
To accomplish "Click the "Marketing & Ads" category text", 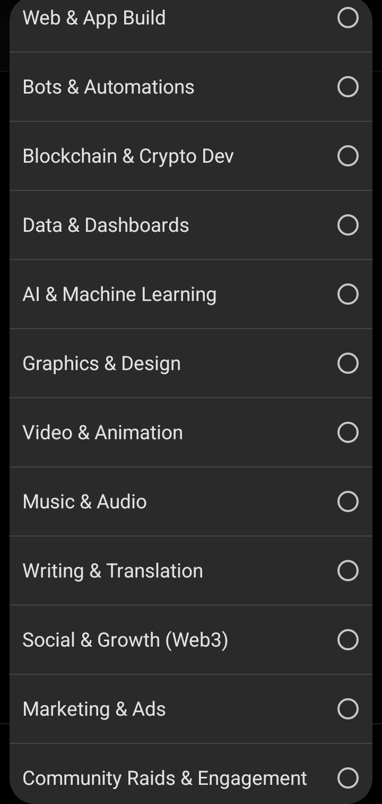I will pos(94,709).
